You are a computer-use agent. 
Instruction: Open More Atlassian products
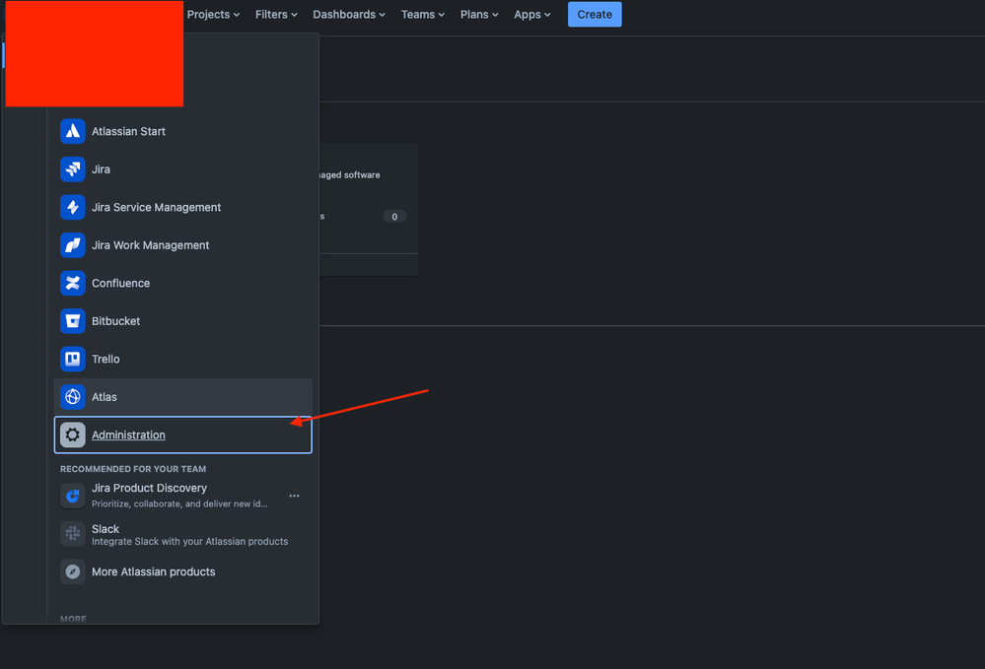pyautogui.click(x=182, y=571)
